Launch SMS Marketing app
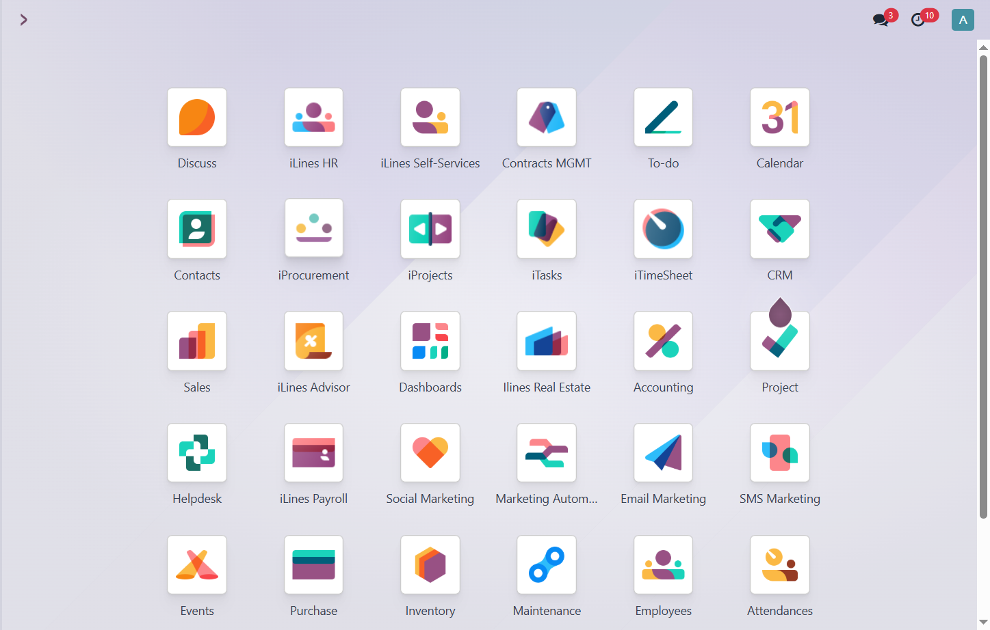Image resolution: width=990 pixels, height=630 pixels. click(x=780, y=453)
